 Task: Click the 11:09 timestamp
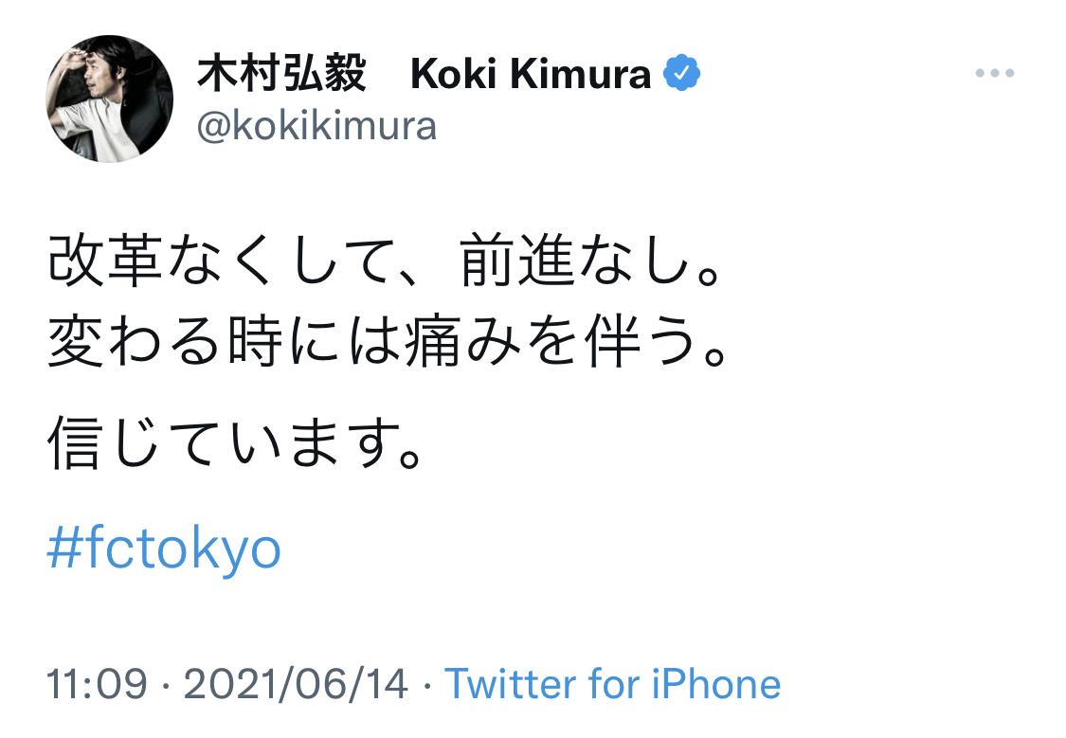coord(98,684)
